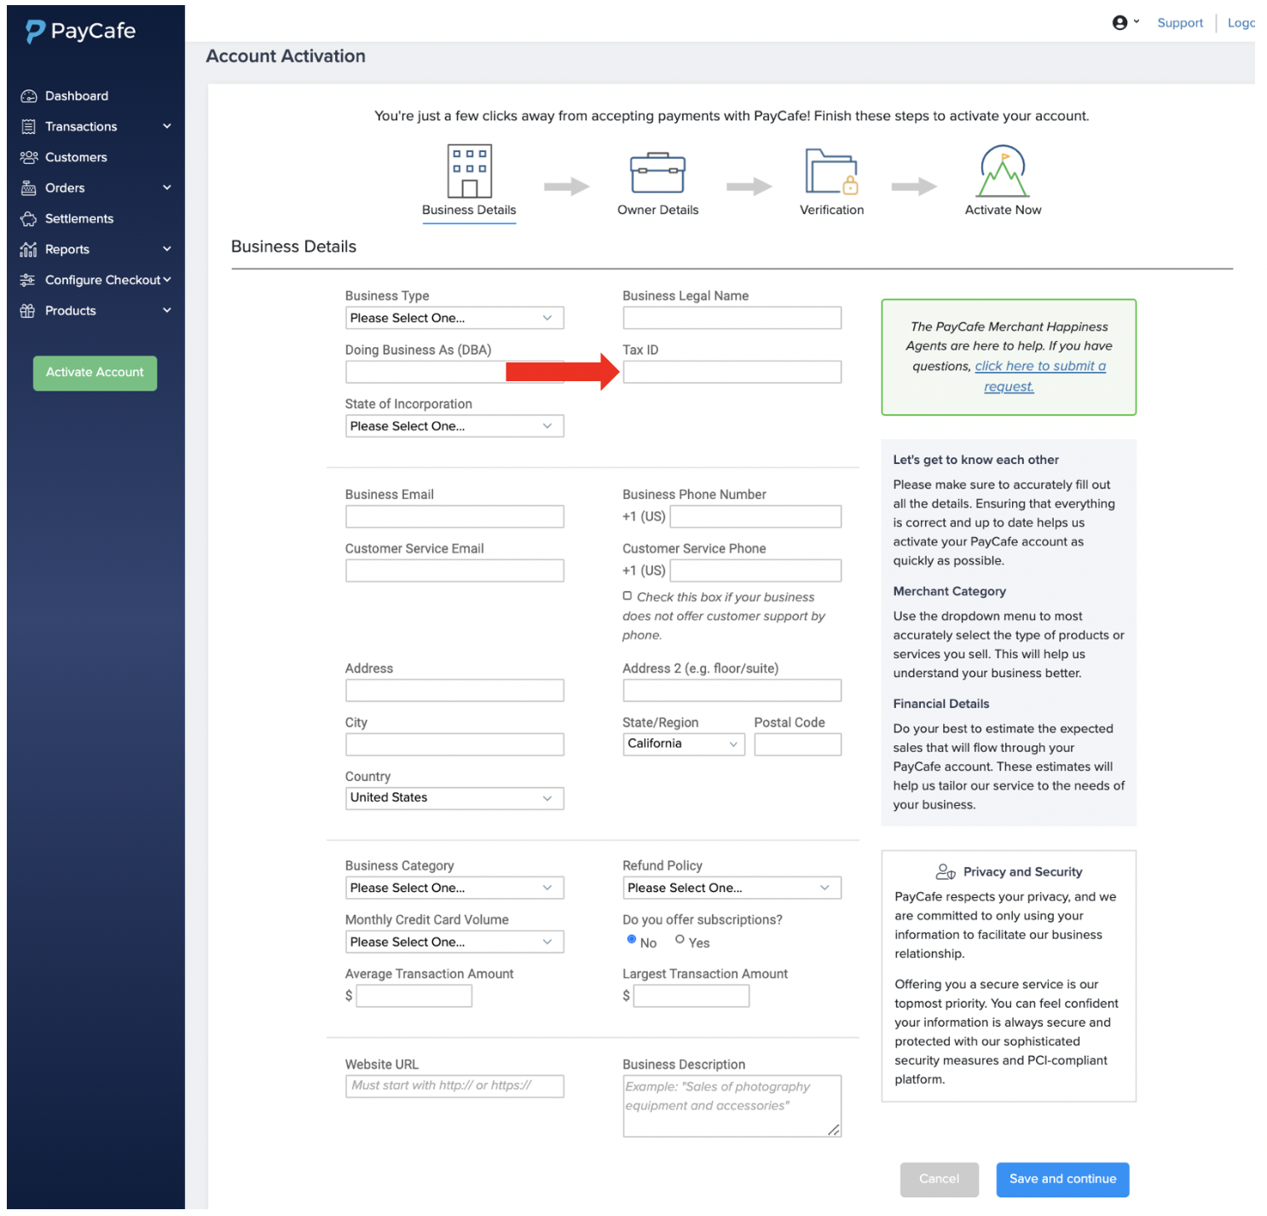Viewport: 1267px width, 1216px height.
Task: Focus the Business Email field
Action: (454, 518)
